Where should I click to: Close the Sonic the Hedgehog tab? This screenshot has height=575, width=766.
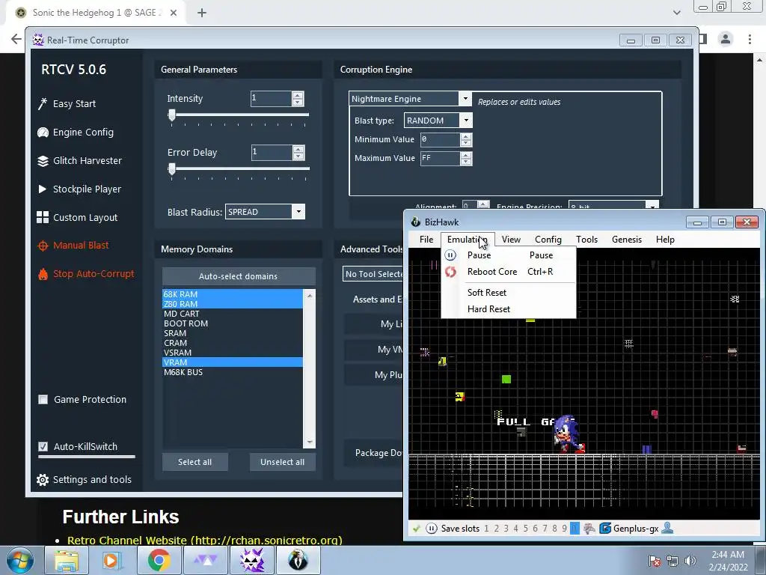click(174, 13)
